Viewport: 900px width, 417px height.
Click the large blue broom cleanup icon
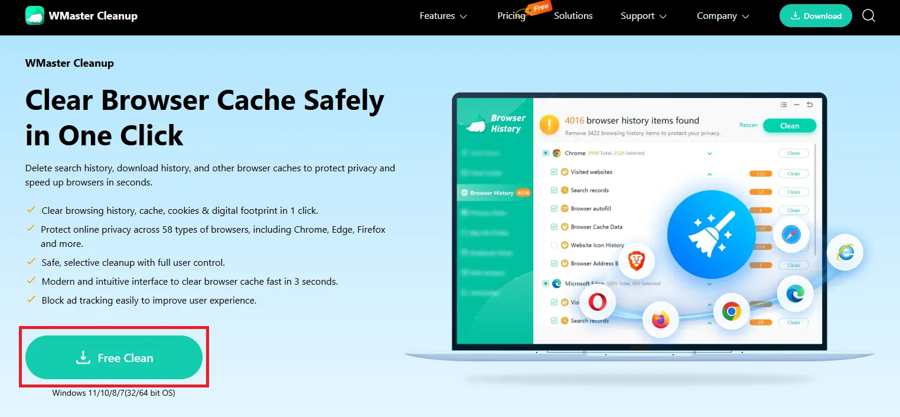[711, 234]
